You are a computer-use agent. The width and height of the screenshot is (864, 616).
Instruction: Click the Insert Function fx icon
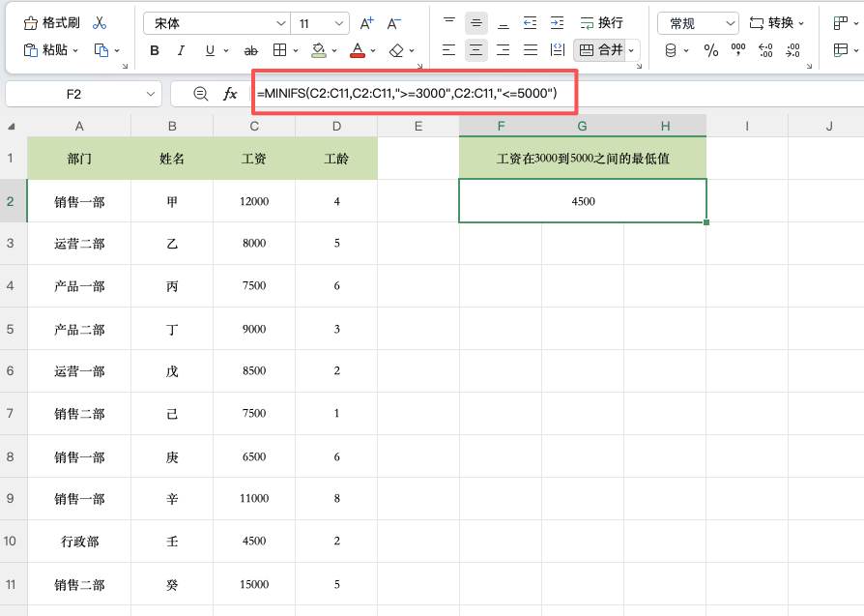(230, 94)
